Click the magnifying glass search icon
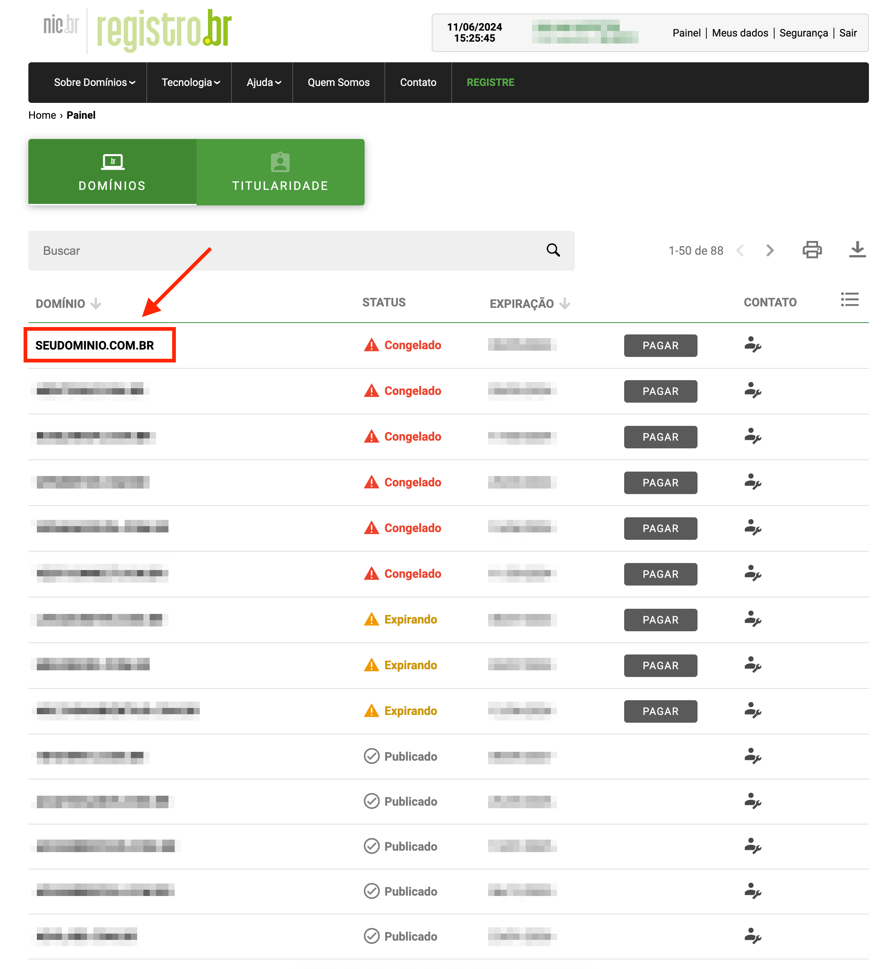 pyautogui.click(x=553, y=250)
